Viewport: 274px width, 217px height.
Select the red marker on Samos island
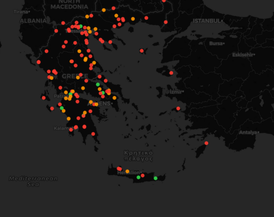tap(178, 108)
